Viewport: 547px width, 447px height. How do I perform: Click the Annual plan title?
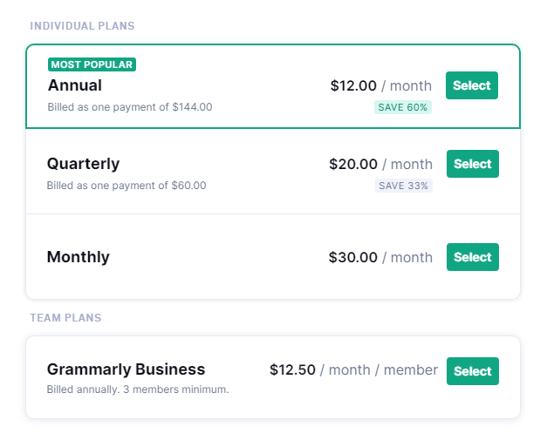[75, 85]
